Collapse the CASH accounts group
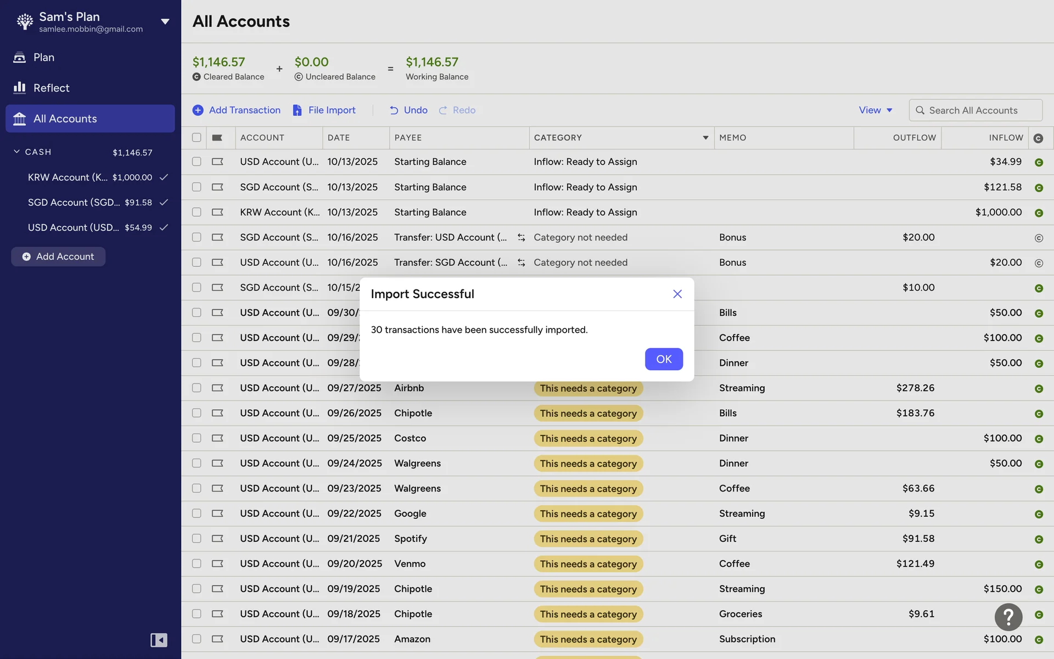This screenshot has height=659, width=1054. (16, 152)
